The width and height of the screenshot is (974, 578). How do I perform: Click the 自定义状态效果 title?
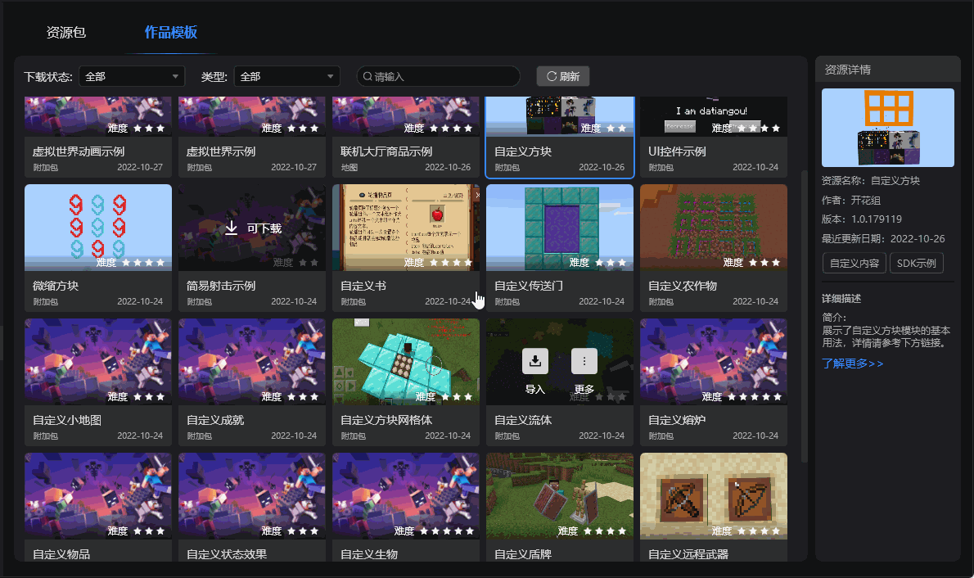(x=227, y=554)
